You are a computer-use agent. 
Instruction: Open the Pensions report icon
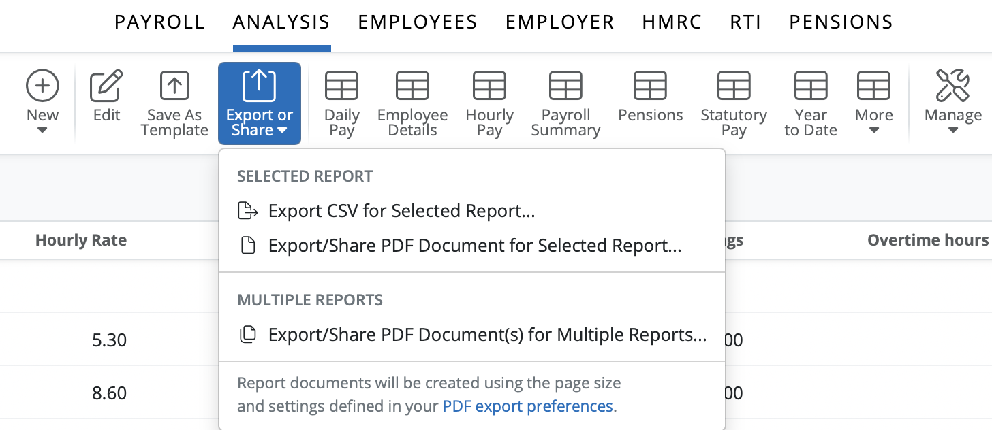pos(650,86)
